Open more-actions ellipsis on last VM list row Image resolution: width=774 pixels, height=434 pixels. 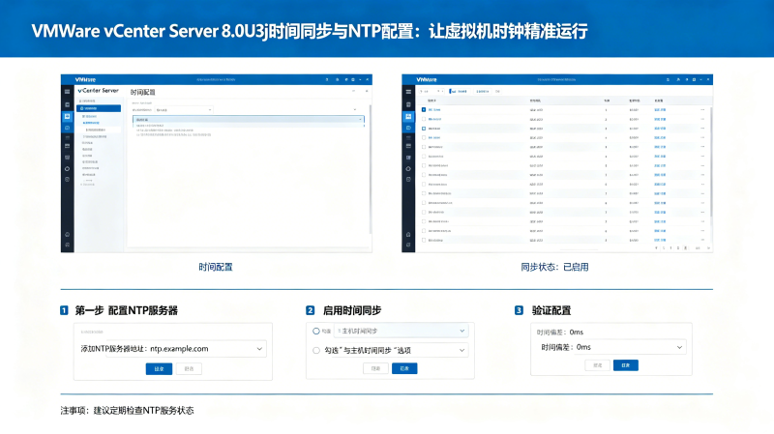702,240
